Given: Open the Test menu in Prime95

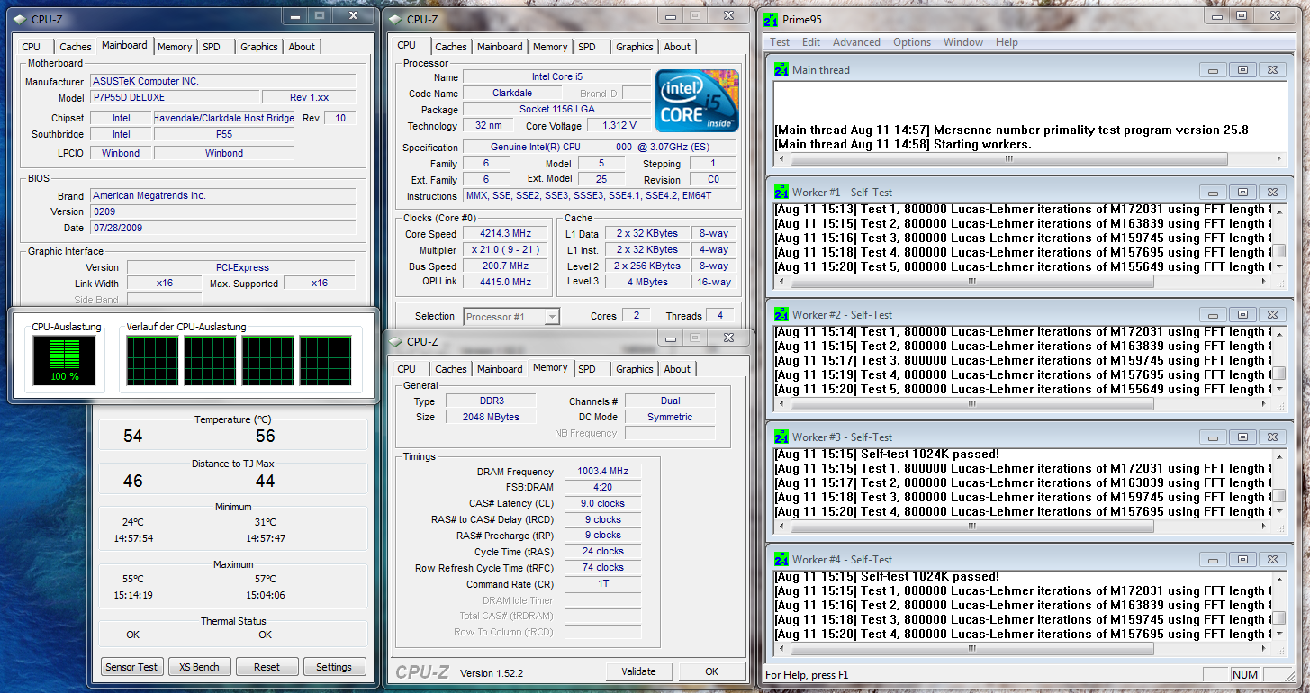Looking at the screenshot, I should [x=780, y=42].
